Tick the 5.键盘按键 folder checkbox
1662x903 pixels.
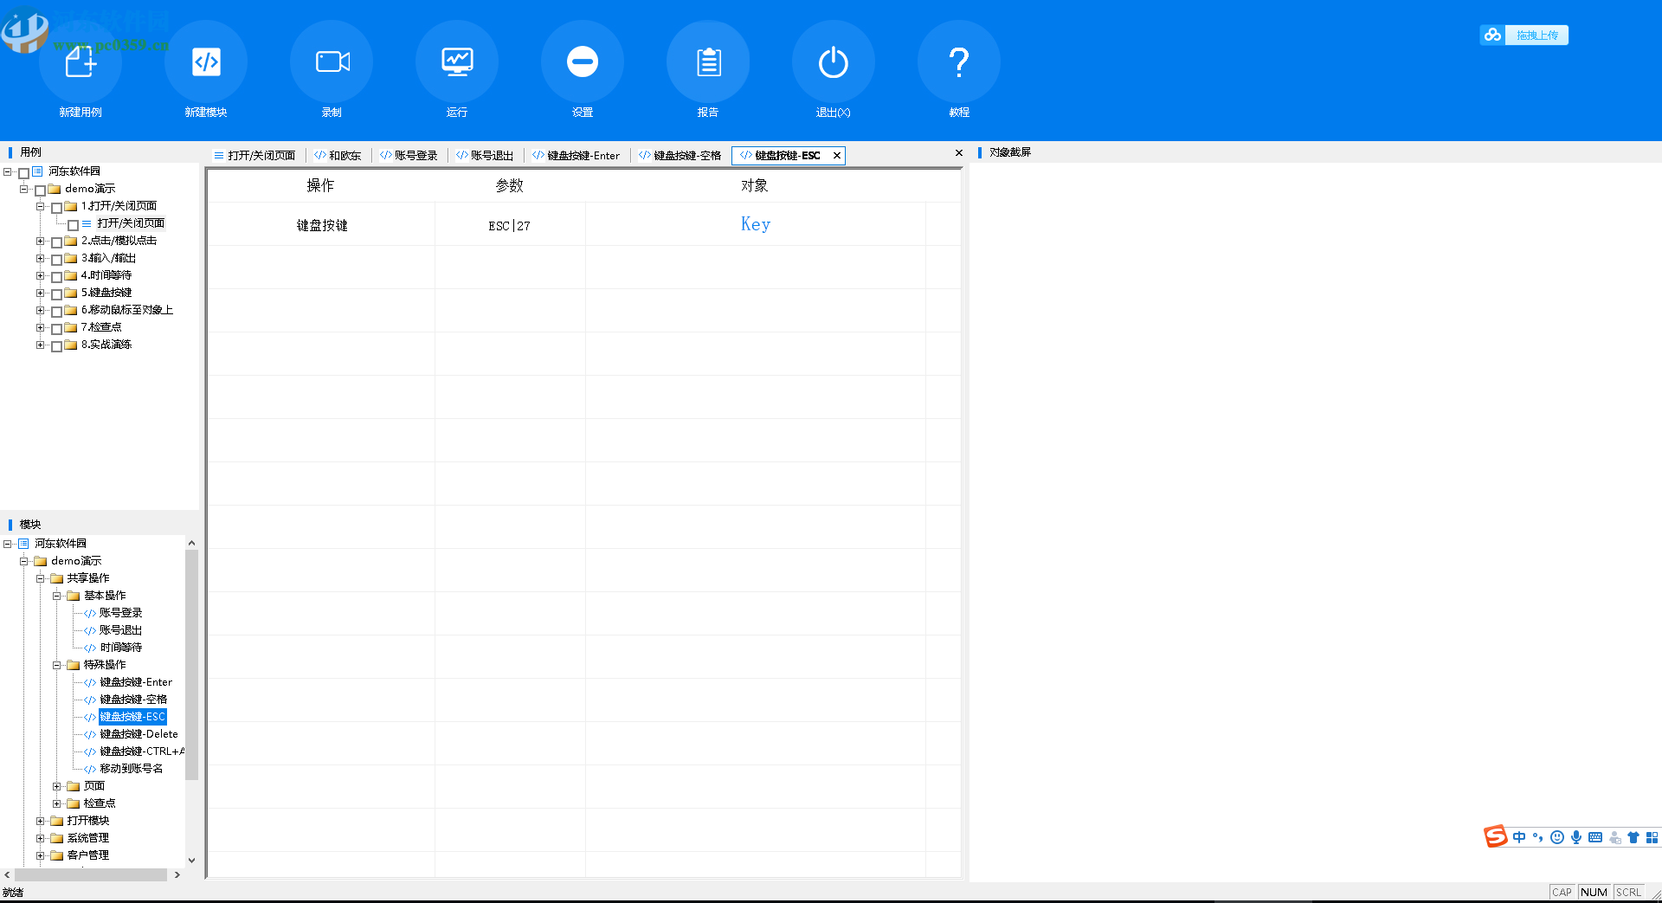click(x=56, y=293)
